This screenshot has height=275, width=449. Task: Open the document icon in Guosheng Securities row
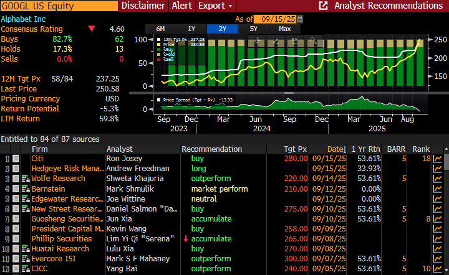tap(16, 219)
